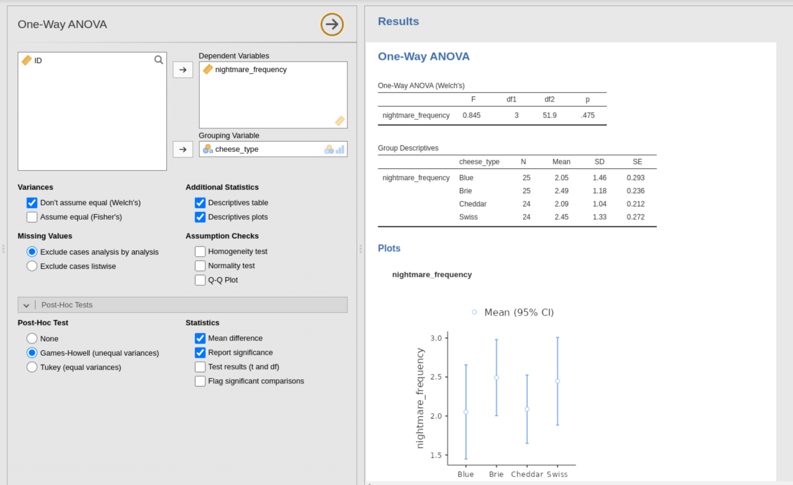The width and height of the screenshot is (793, 485).
Task: Click the Brie mean point in the plot
Action: point(496,378)
